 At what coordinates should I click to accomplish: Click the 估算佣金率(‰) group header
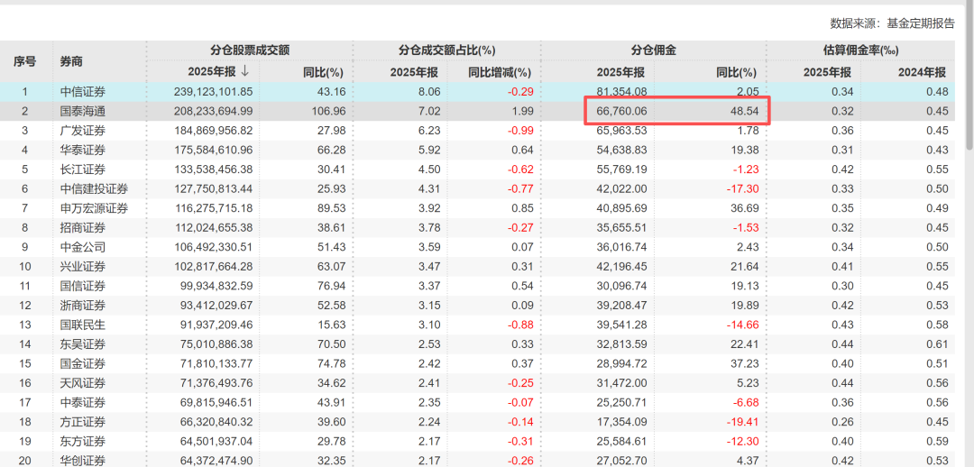pos(860,50)
